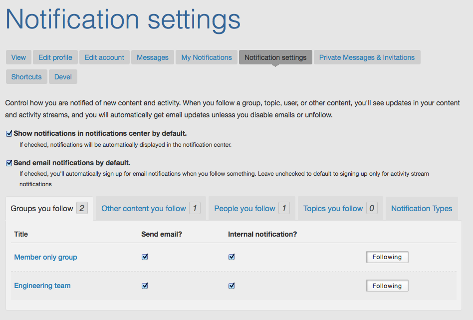Disable notifications center display by default

8,133
